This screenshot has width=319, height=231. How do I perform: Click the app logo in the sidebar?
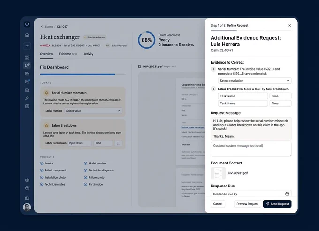27,24
